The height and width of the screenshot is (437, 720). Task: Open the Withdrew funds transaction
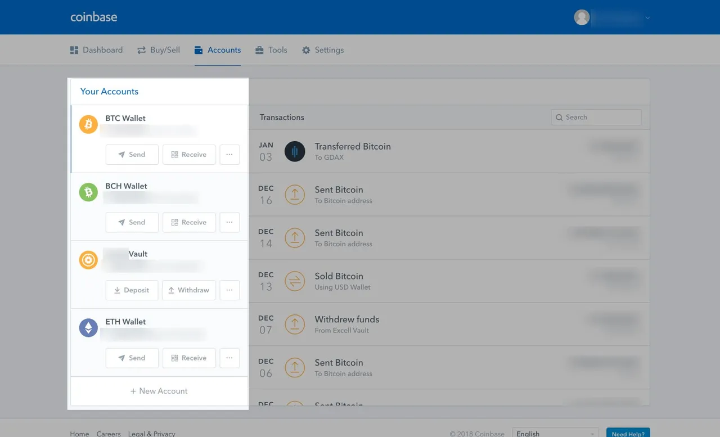coord(449,325)
